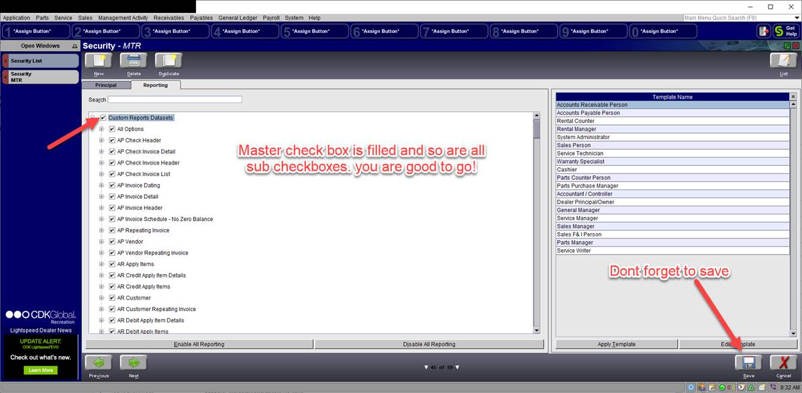Expand AR Customer Repeating Invoice node
Screen dimensions: 802x393
click(x=101, y=309)
